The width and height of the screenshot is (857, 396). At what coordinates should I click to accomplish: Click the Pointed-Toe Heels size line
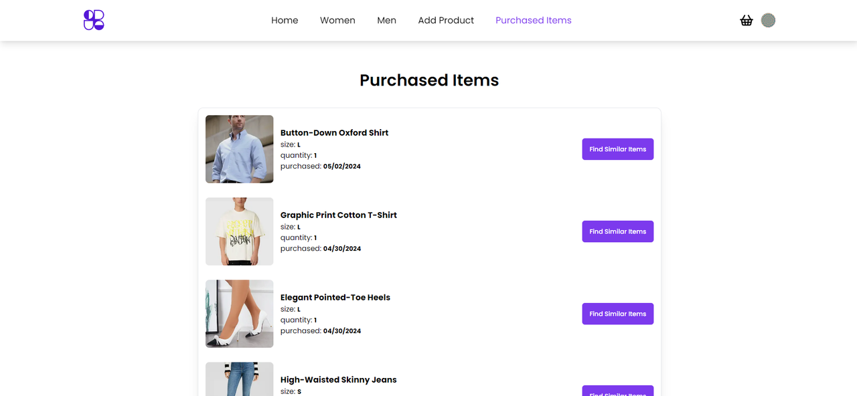click(x=291, y=309)
